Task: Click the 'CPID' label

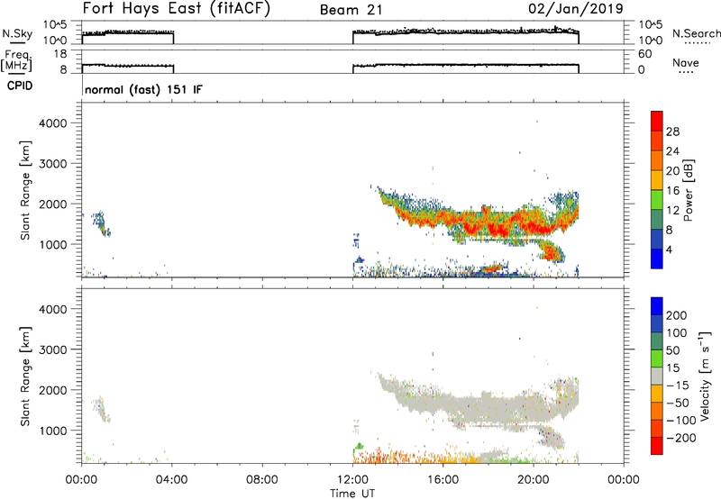Action: (x=20, y=86)
